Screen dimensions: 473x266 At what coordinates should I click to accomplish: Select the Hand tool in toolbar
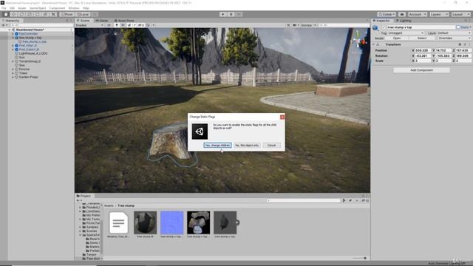pos(6,14)
